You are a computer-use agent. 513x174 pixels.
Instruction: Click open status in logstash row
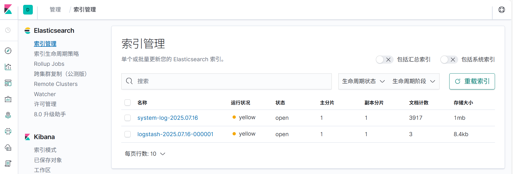pyautogui.click(x=282, y=134)
